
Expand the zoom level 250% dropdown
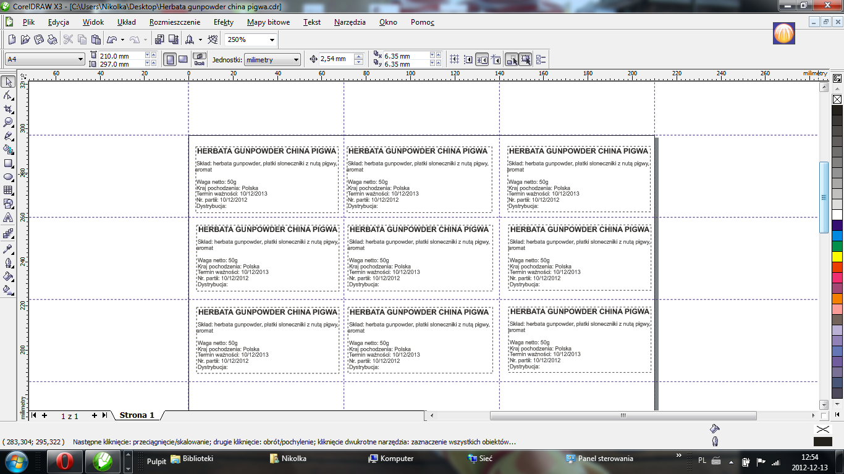[271, 39]
